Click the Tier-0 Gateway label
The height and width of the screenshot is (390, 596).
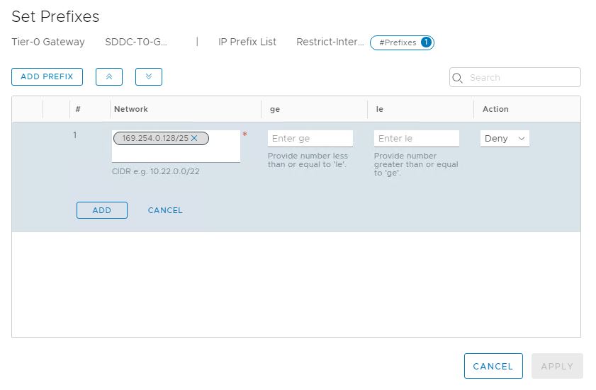point(48,42)
